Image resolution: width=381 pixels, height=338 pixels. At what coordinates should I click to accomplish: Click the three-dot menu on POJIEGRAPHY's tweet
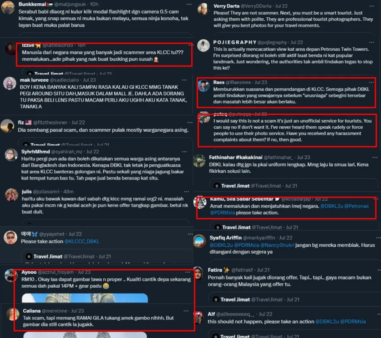[x=371, y=42]
